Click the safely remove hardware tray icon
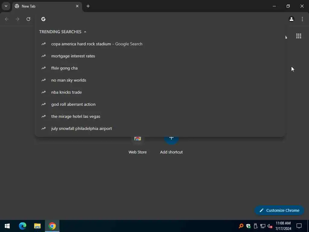Viewport: 309px width, 232px height. (256, 226)
